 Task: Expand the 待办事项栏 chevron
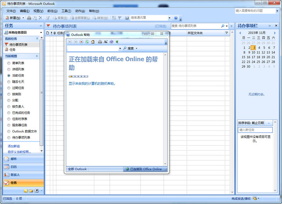click(x=270, y=26)
